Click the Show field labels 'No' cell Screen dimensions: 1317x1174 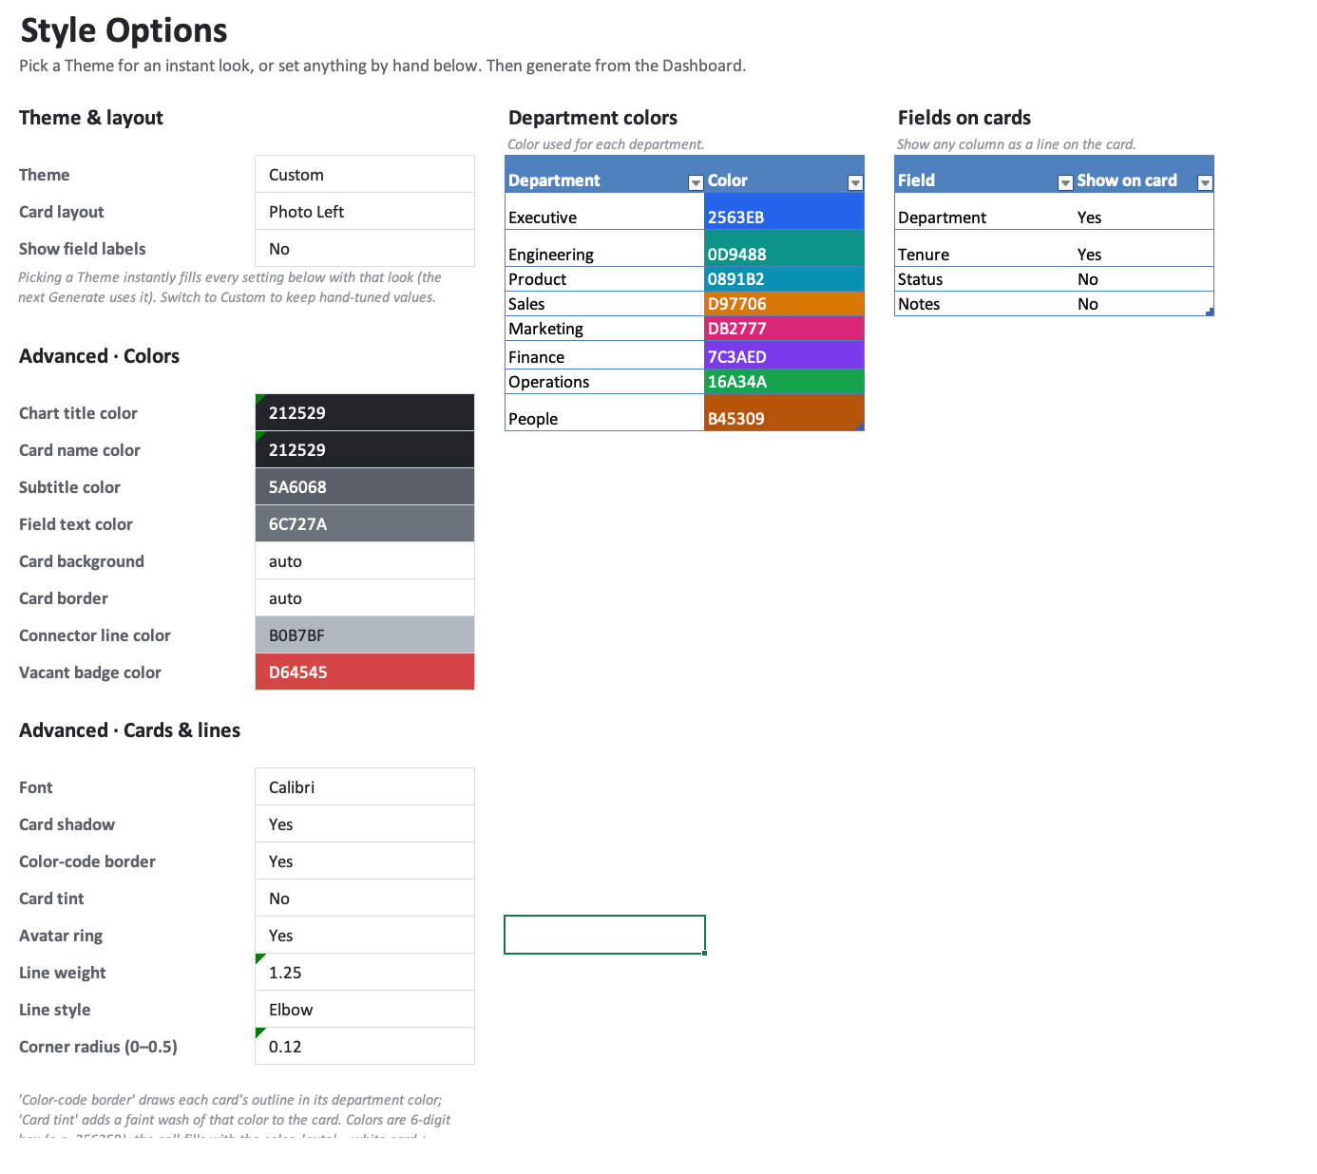[365, 248]
